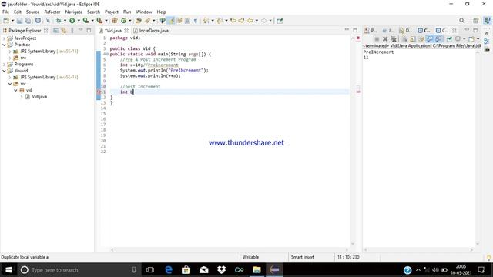
Task: Open Task View from the taskbar
Action: (150, 270)
